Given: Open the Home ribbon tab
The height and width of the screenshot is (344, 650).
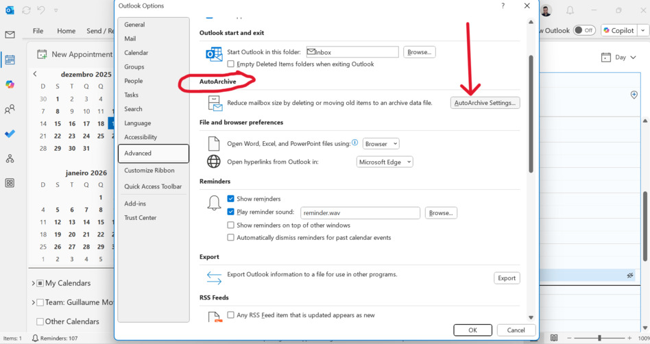Looking at the screenshot, I should [67, 31].
